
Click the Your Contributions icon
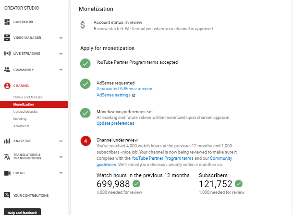coord(7,195)
